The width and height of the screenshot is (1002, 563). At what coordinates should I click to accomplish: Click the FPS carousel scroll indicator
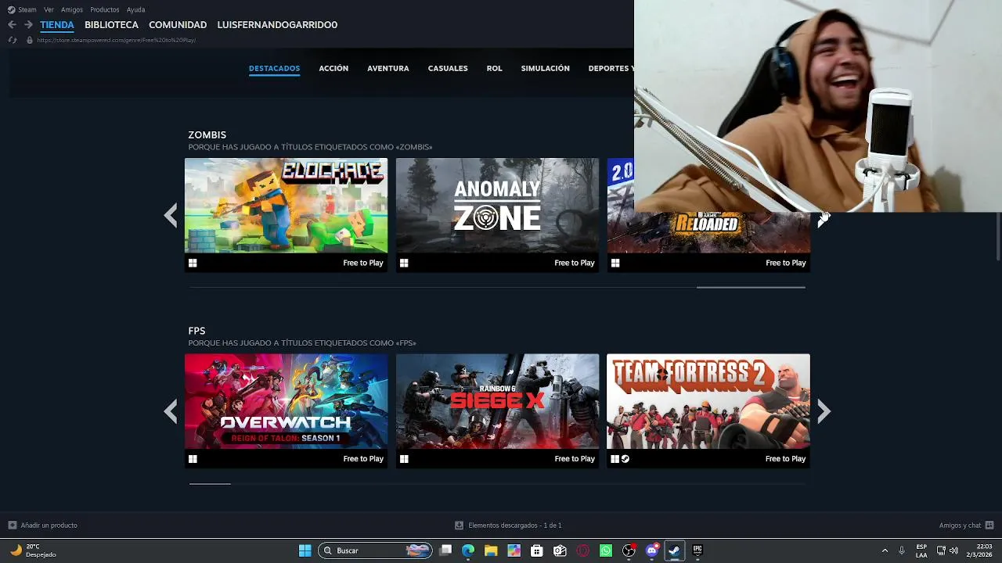[x=210, y=483]
